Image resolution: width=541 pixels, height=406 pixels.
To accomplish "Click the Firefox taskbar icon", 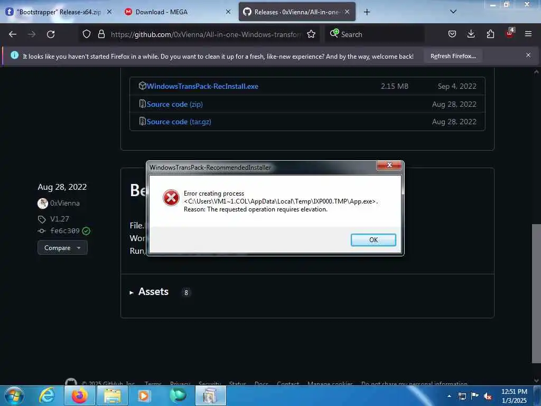I will [x=79, y=395].
